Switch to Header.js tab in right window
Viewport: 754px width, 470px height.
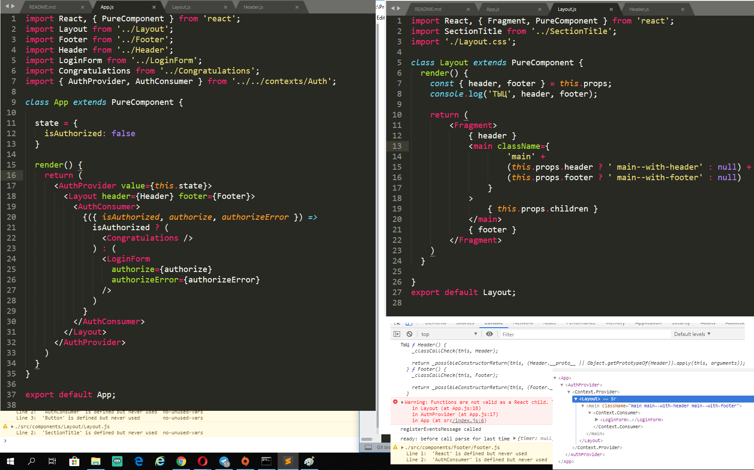click(x=639, y=9)
